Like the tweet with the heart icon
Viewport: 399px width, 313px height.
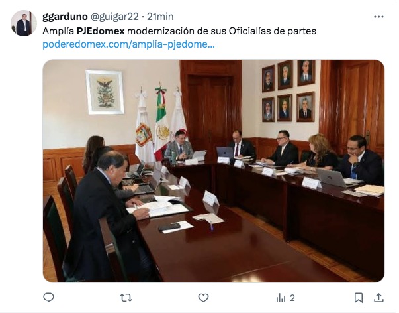click(x=203, y=298)
